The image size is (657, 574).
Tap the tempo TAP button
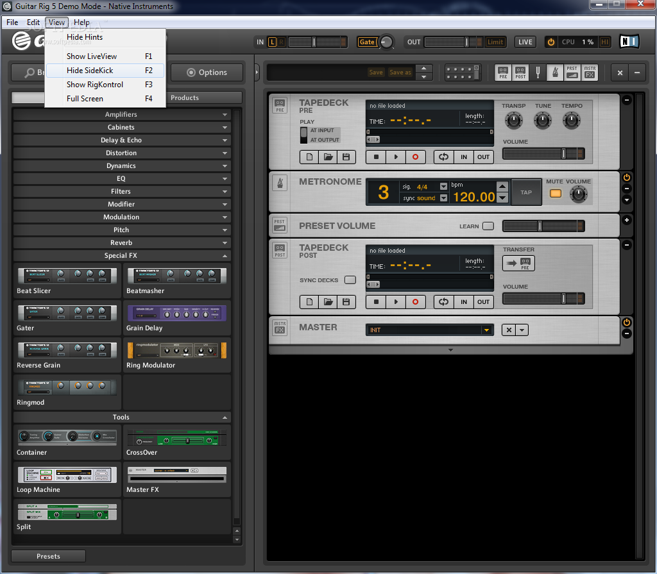coord(526,192)
